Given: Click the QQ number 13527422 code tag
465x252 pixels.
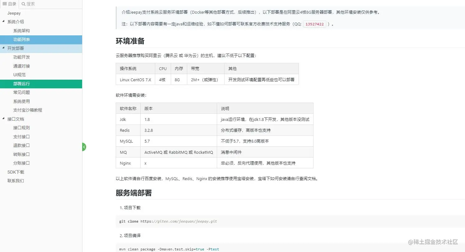Looking at the screenshot, I should coord(314,24).
